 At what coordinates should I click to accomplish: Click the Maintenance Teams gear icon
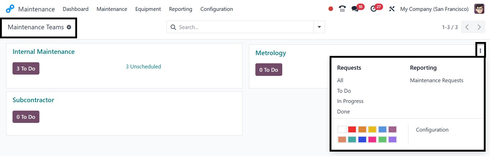tap(69, 27)
